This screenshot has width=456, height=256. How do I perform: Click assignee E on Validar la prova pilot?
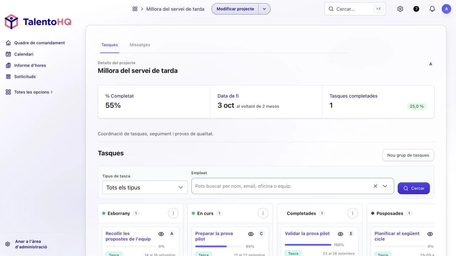pyautogui.click(x=351, y=234)
